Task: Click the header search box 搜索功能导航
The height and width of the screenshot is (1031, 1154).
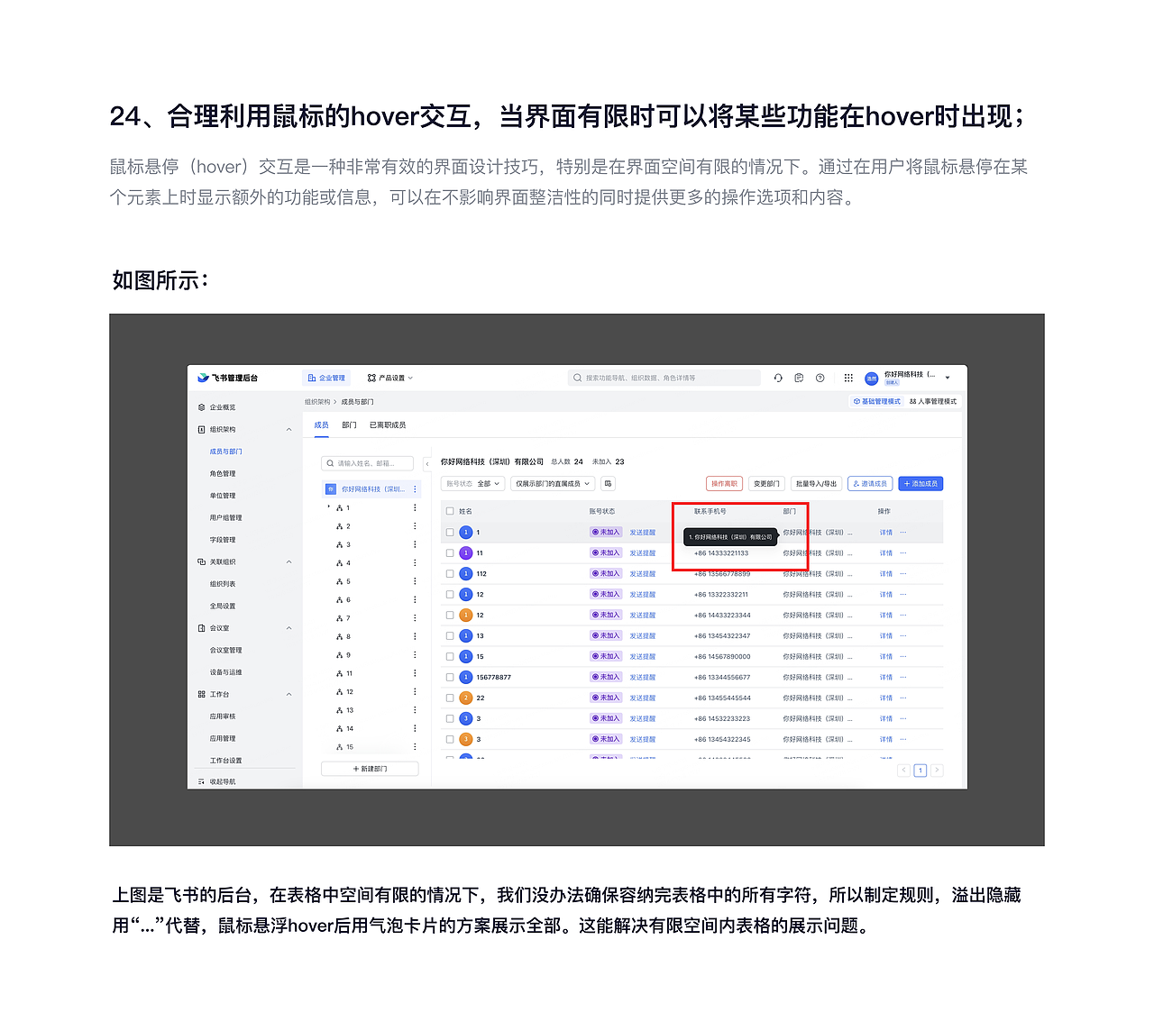Action: (664, 379)
